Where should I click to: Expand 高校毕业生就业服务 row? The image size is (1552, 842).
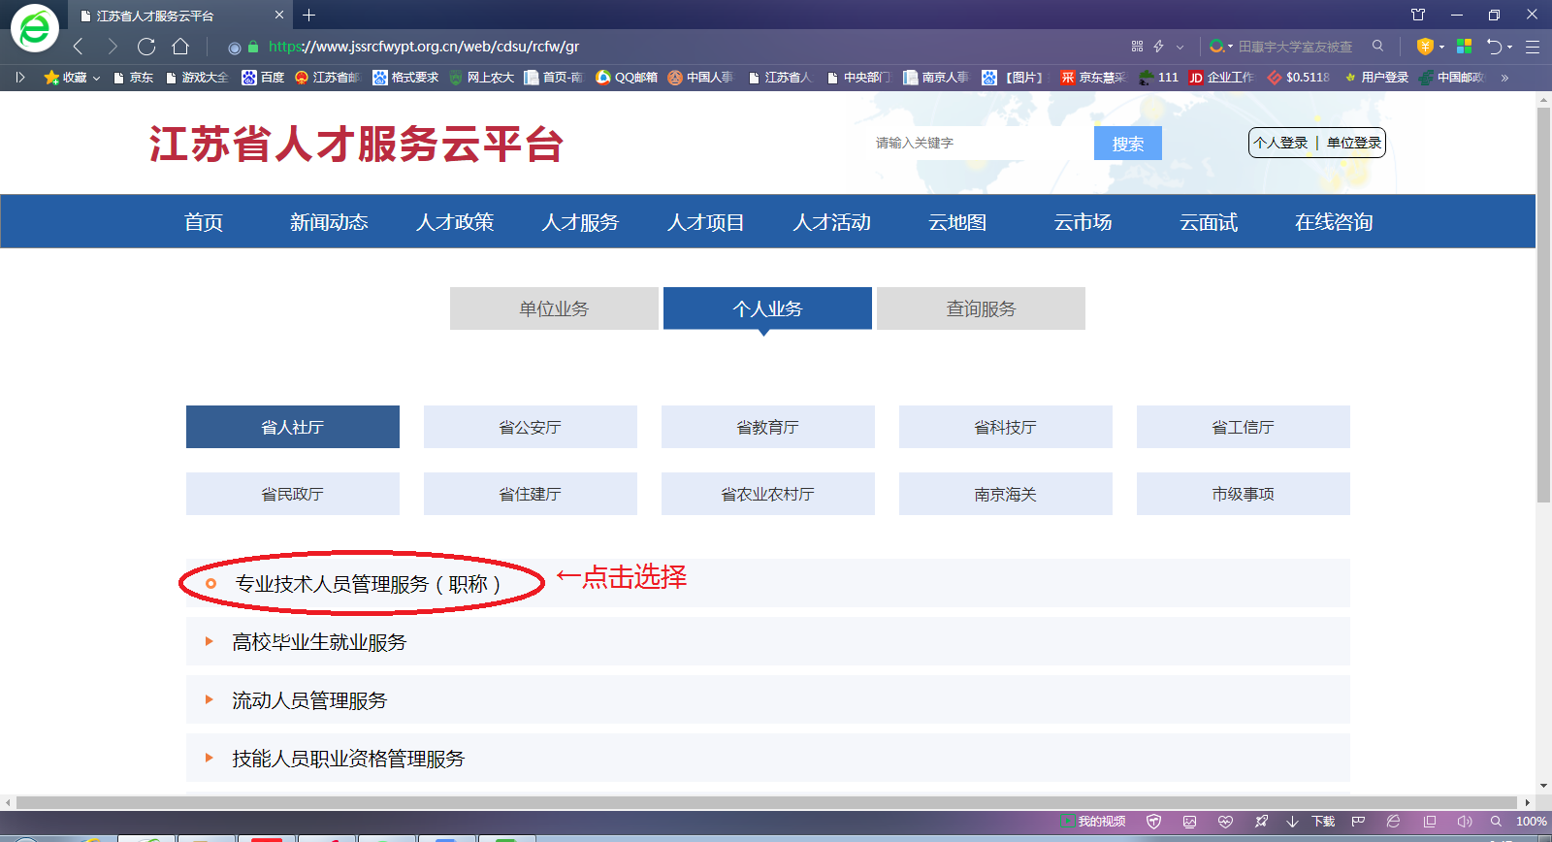(x=768, y=641)
